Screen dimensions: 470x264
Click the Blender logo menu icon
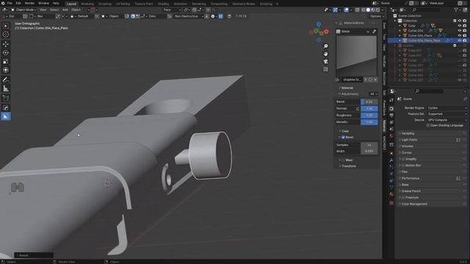(3, 3)
